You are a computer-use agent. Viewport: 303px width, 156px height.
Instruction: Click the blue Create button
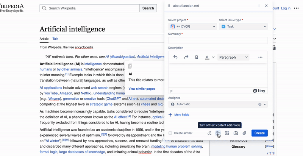point(259,133)
